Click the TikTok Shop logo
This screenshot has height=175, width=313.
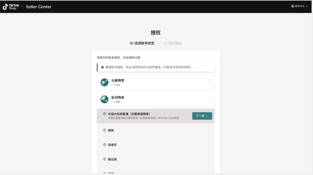(x=11, y=6)
